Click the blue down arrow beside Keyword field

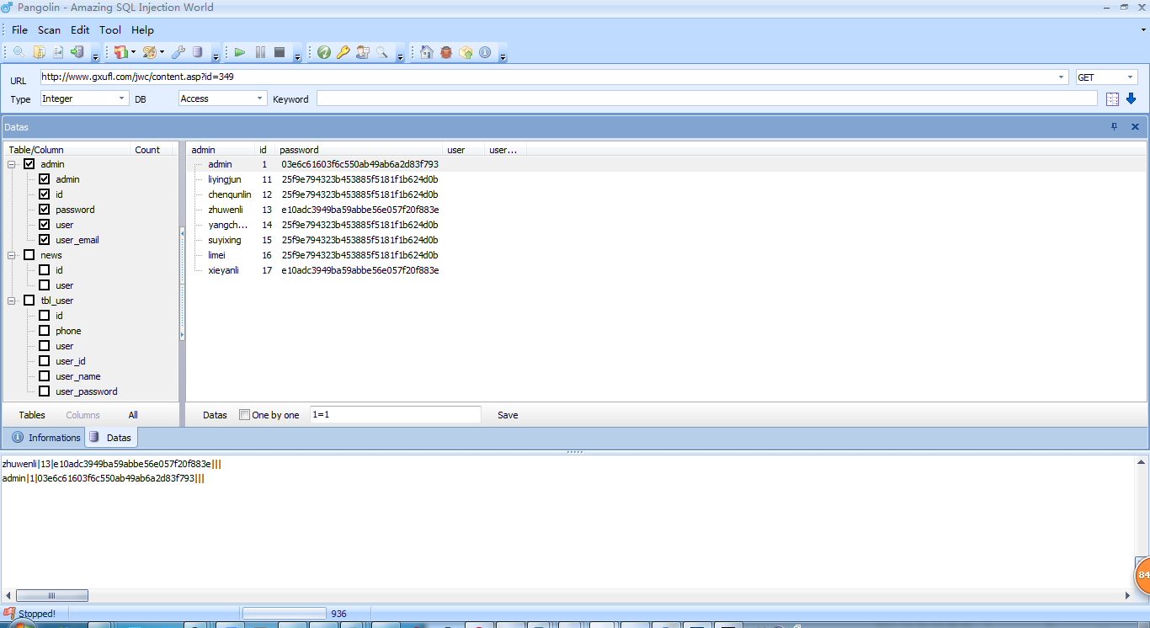pos(1131,98)
